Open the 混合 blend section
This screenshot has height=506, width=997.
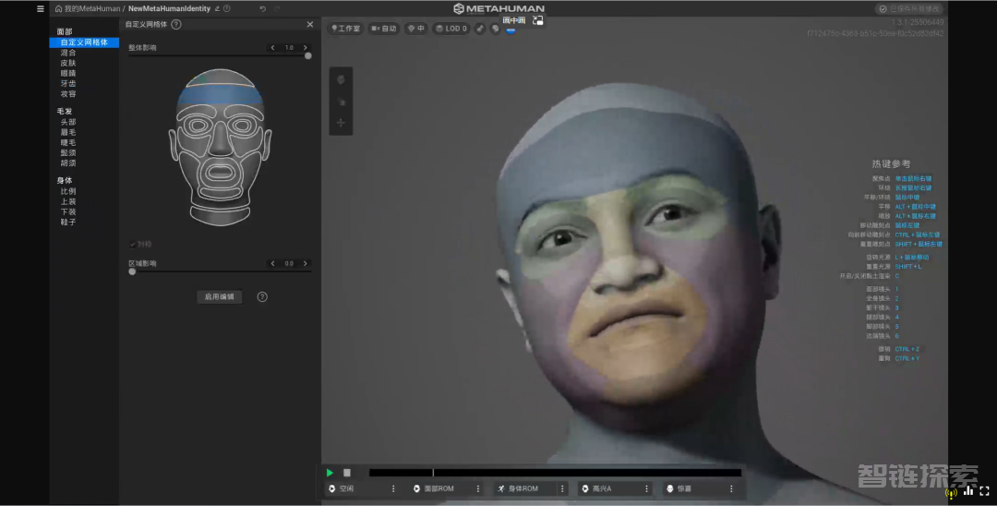tap(68, 53)
